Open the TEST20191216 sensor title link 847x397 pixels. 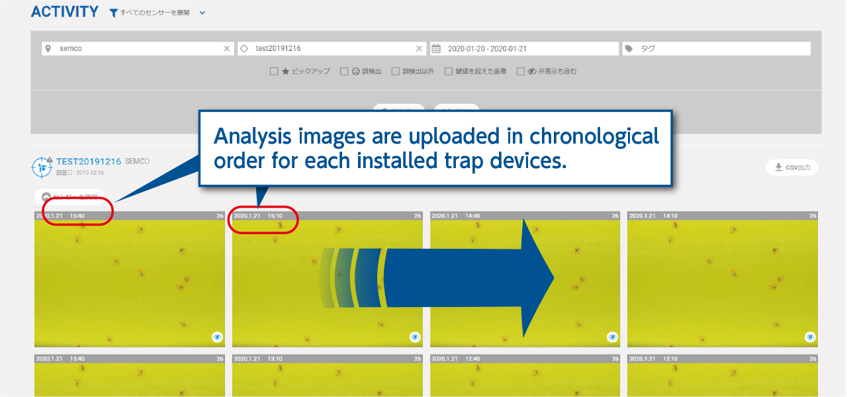(89, 161)
